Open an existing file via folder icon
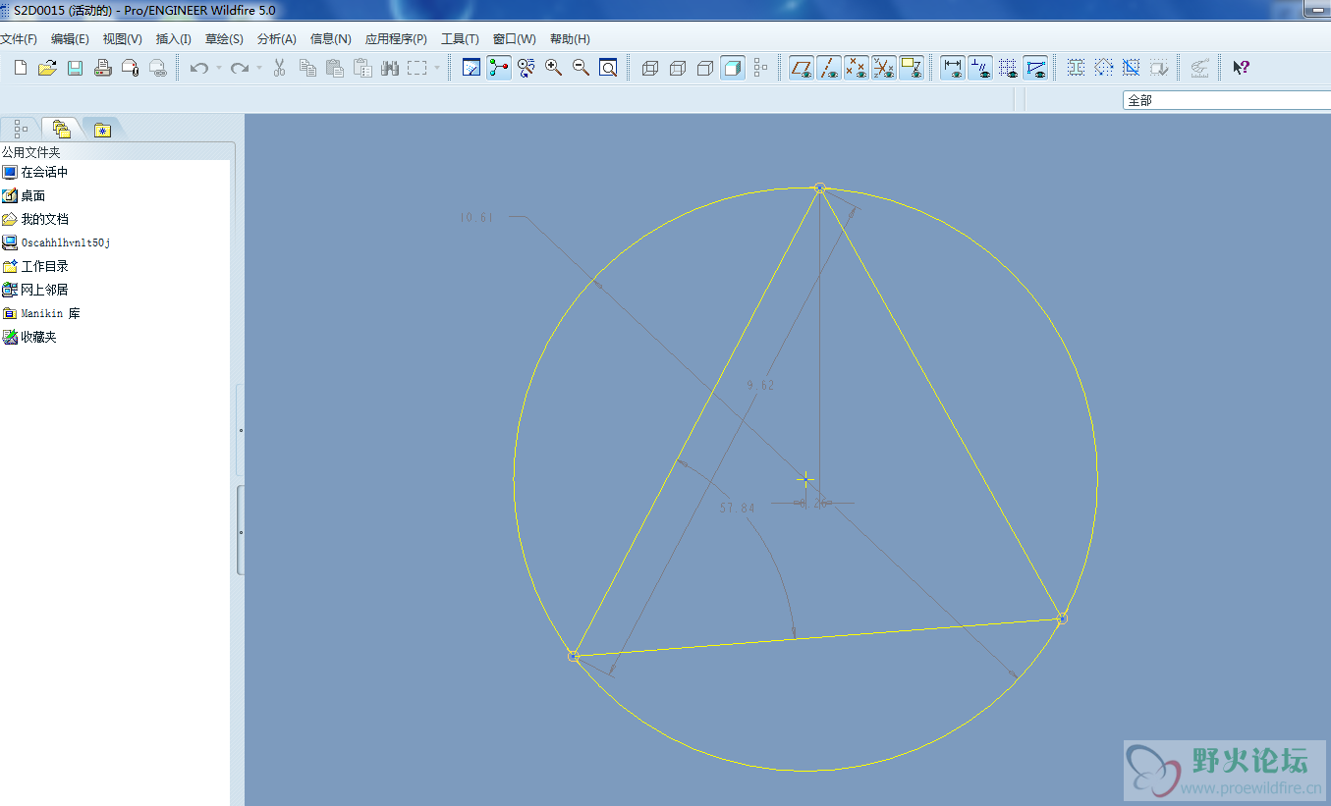The height and width of the screenshot is (806, 1331). [46, 68]
